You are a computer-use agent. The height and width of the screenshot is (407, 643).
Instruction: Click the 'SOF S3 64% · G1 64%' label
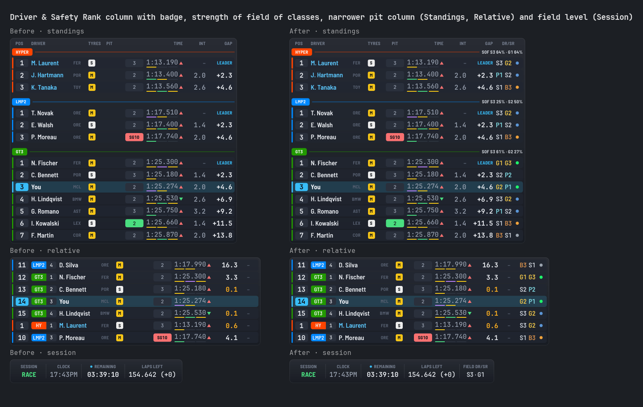(x=502, y=52)
